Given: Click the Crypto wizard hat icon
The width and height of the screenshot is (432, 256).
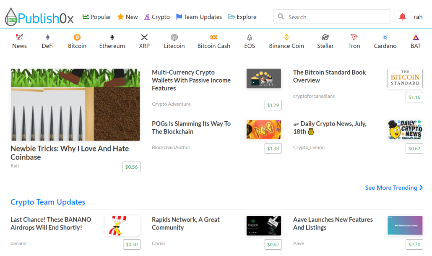Looking at the screenshot, I should coord(147,17).
